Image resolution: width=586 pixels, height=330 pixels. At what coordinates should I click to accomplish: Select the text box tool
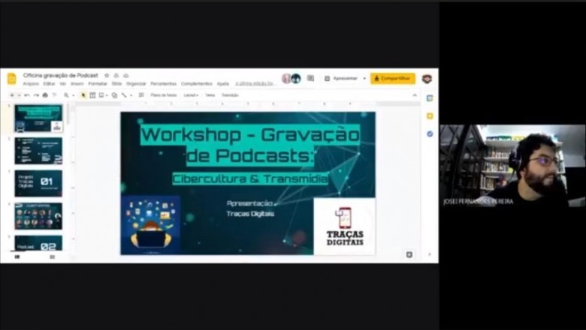click(x=92, y=95)
